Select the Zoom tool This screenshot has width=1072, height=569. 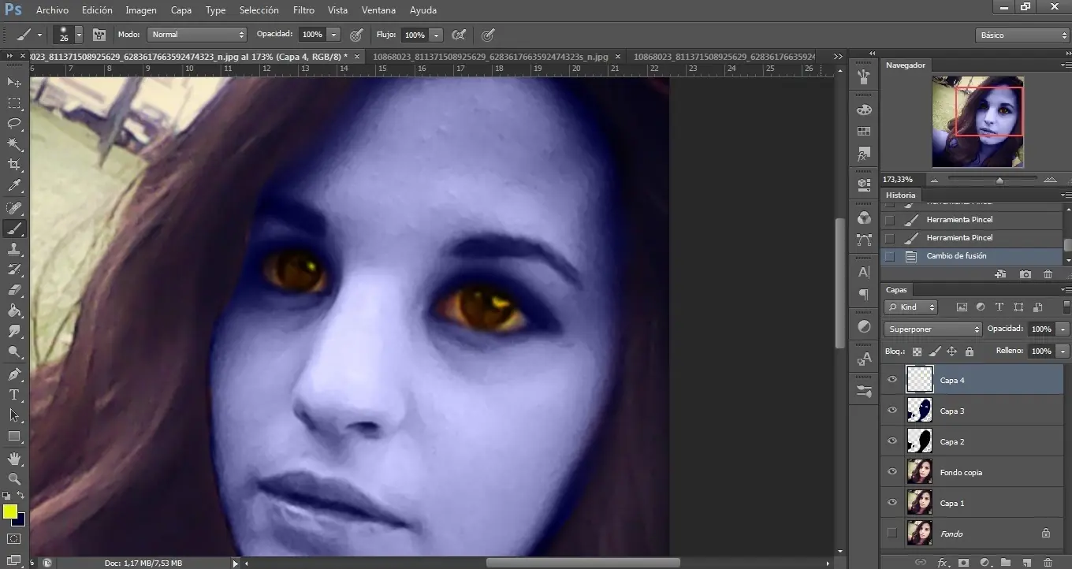[14, 478]
